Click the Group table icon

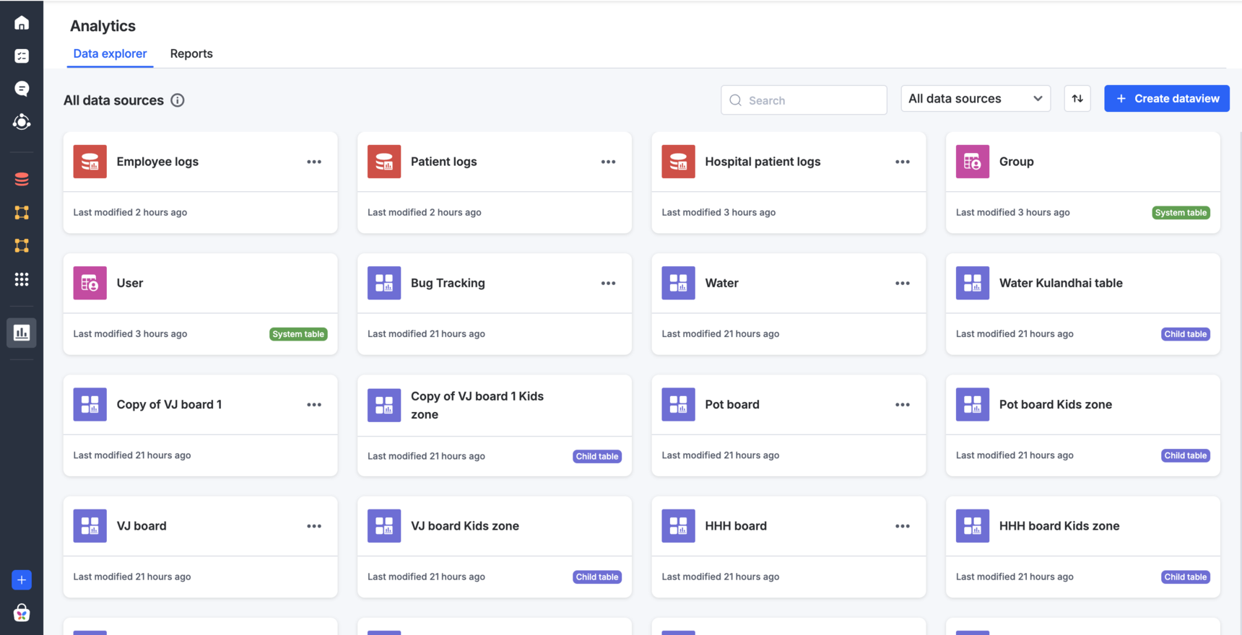point(973,162)
